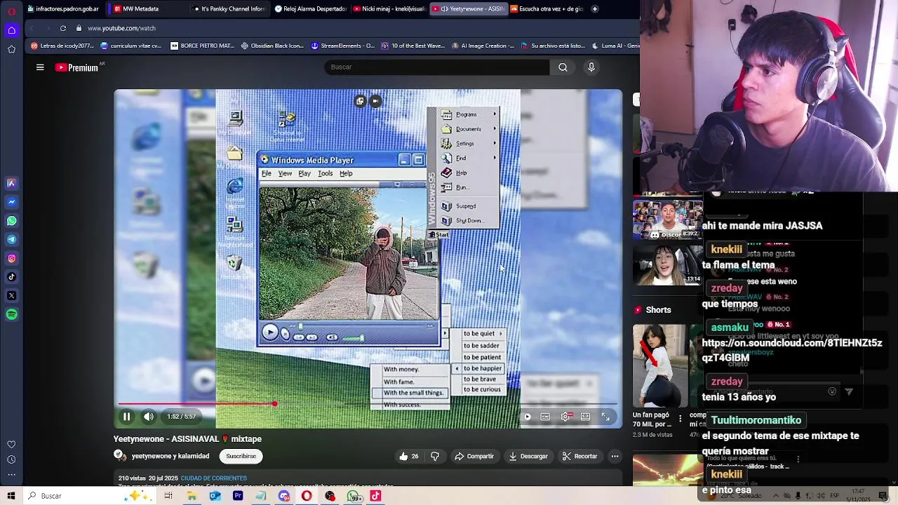The height and width of the screenshot is (505, 898).
Task: Open WhatsApp in the Opera sidebar
Action: 11,221
